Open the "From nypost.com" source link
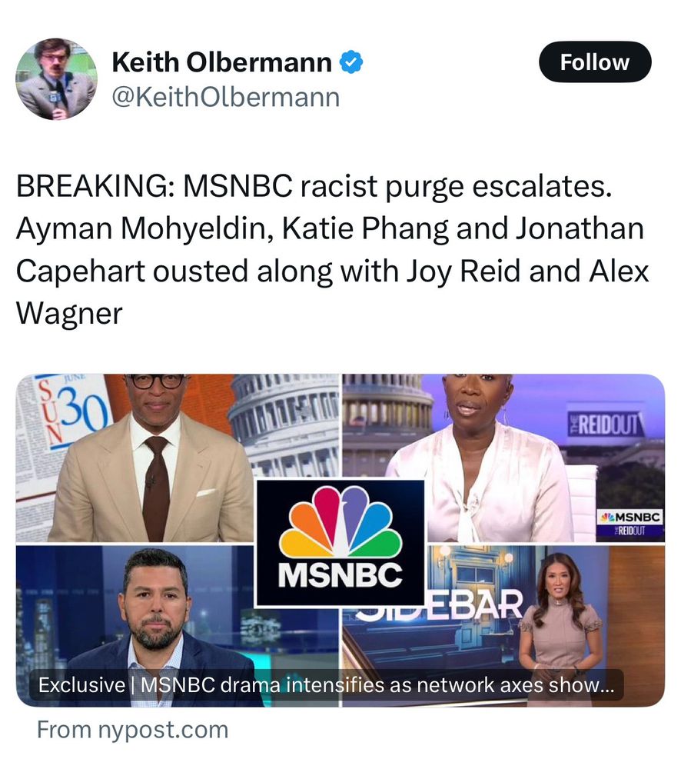Viewport: 681px width, 769px height. coord(133,729)
